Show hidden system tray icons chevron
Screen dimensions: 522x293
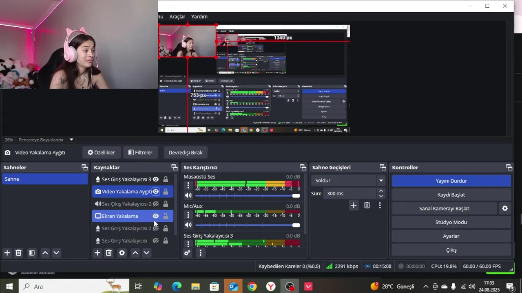tap(426, 286)
